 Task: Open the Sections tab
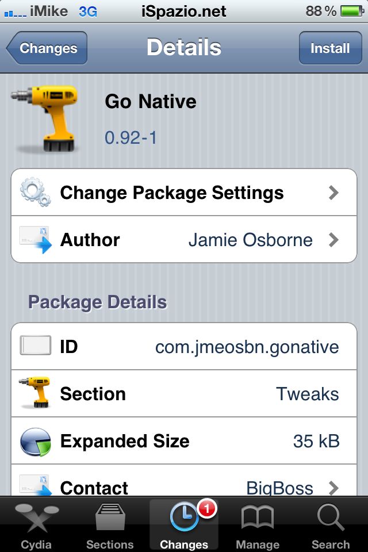(x=110, y=524)
